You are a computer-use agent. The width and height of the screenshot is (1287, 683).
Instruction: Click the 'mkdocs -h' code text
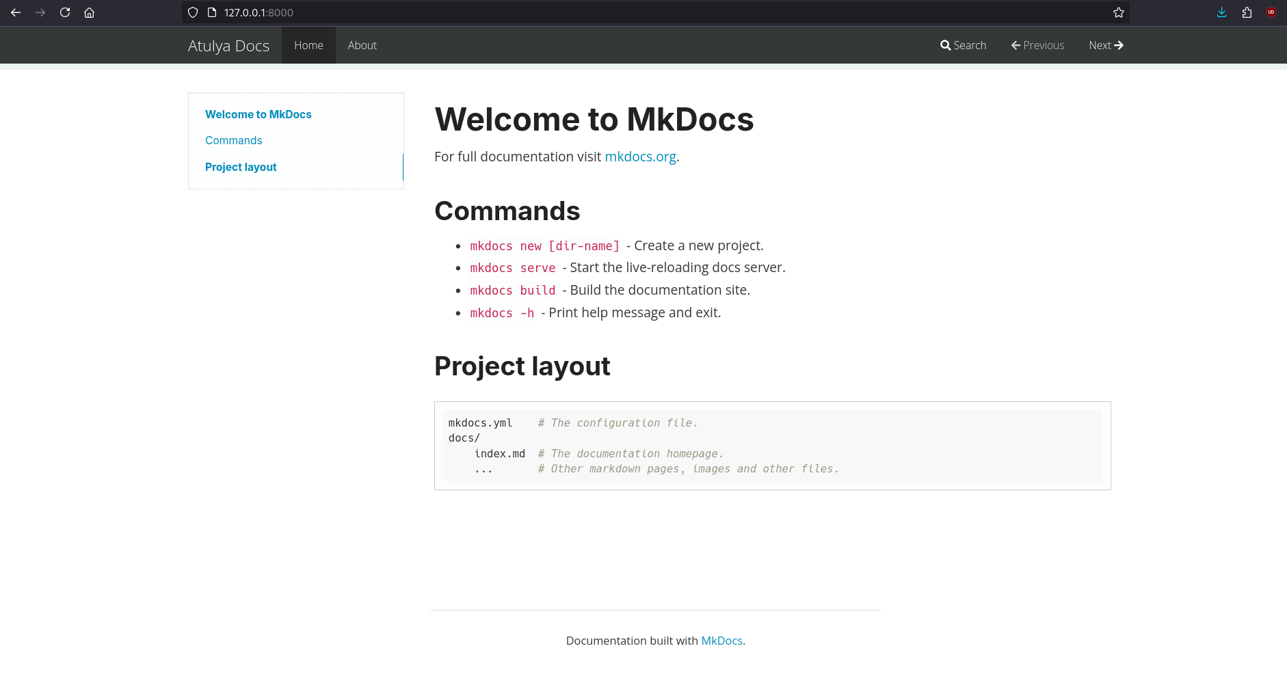tap(502, 313)
